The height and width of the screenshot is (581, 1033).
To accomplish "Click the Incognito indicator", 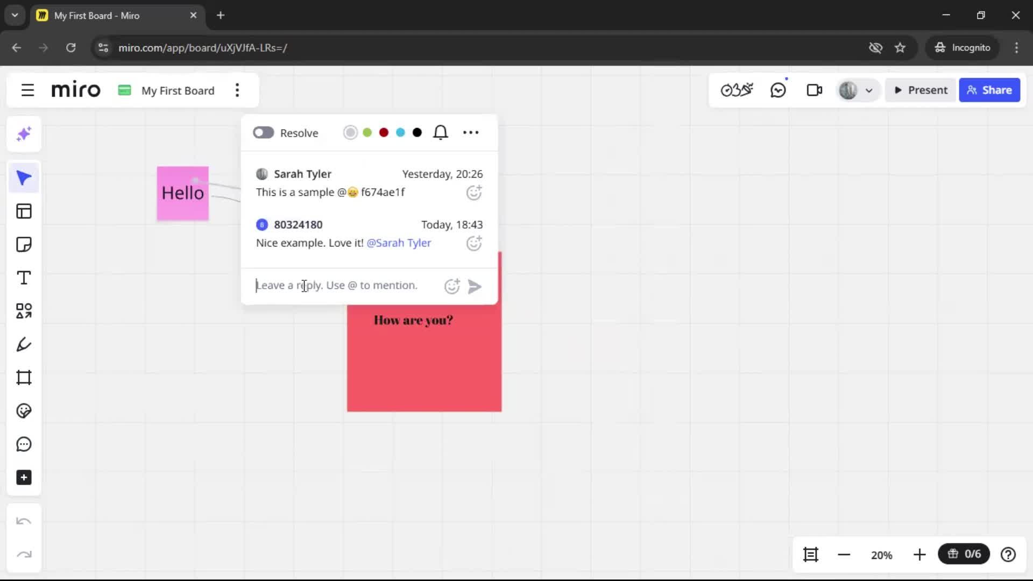I will [x=963, y=48].
